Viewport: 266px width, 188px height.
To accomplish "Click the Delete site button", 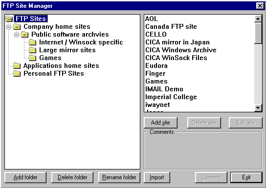I will click(x=204, y=123).
